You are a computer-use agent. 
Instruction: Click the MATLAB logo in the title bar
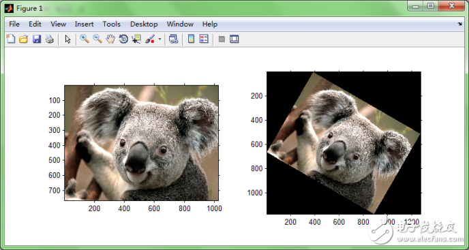point(9,8)
